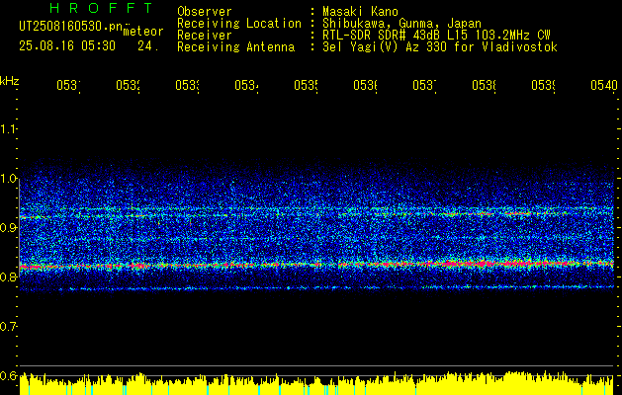This screenshot has height=395, width=622.
Task: Click the 0539 time marker
Action: click(543, 85)
